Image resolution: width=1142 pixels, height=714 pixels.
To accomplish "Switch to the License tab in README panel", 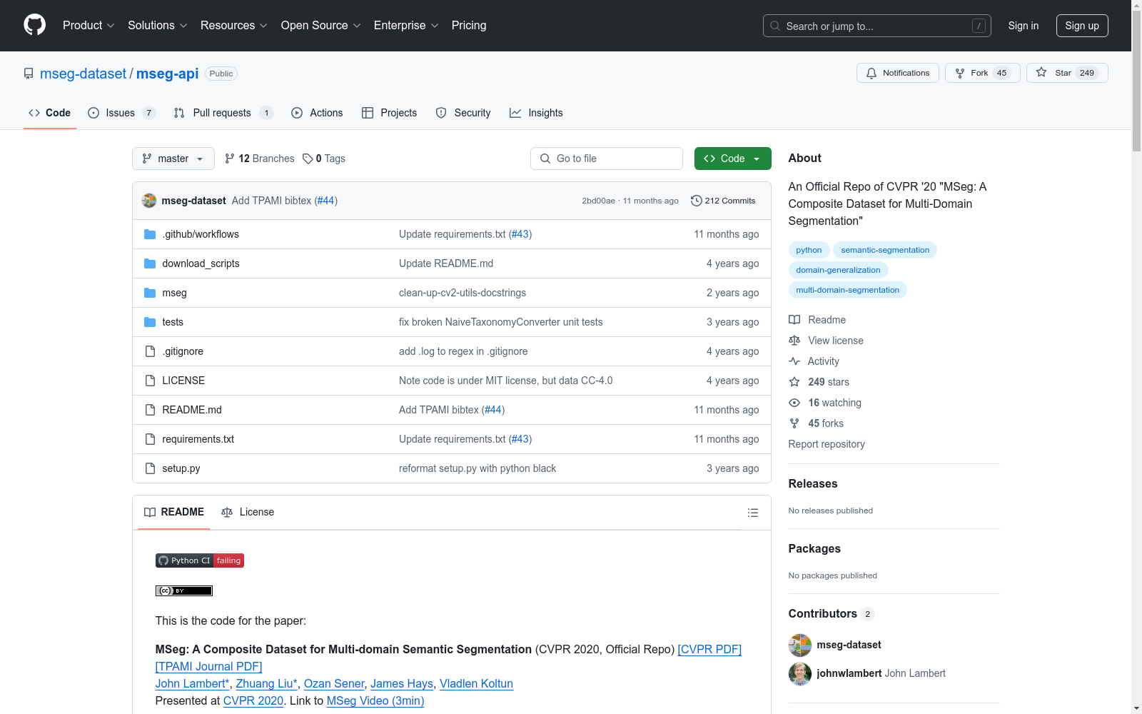I will [248, 512].
